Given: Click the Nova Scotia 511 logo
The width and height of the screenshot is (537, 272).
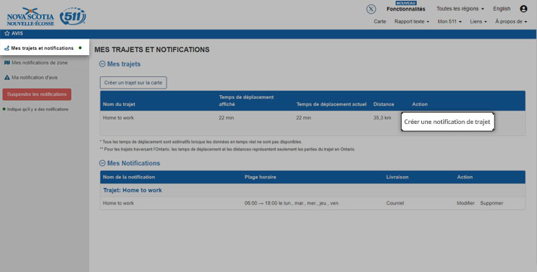Looking at the screenshot, I should pos(46,17).
